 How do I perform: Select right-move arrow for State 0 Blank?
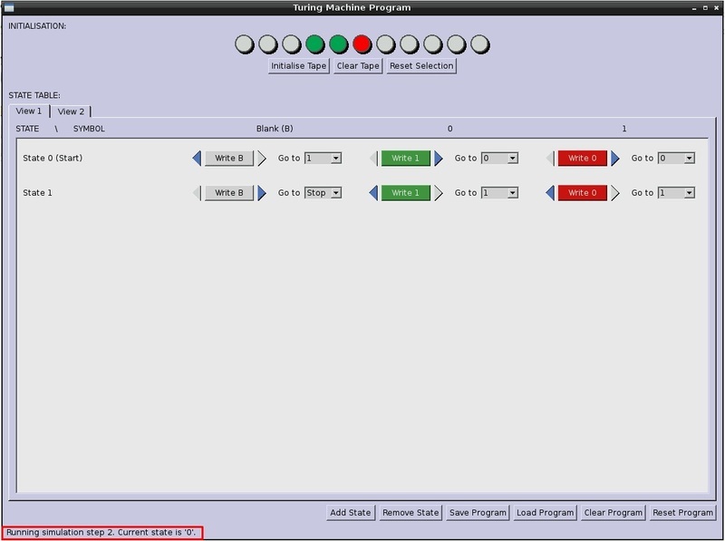(x=262, y=159)
